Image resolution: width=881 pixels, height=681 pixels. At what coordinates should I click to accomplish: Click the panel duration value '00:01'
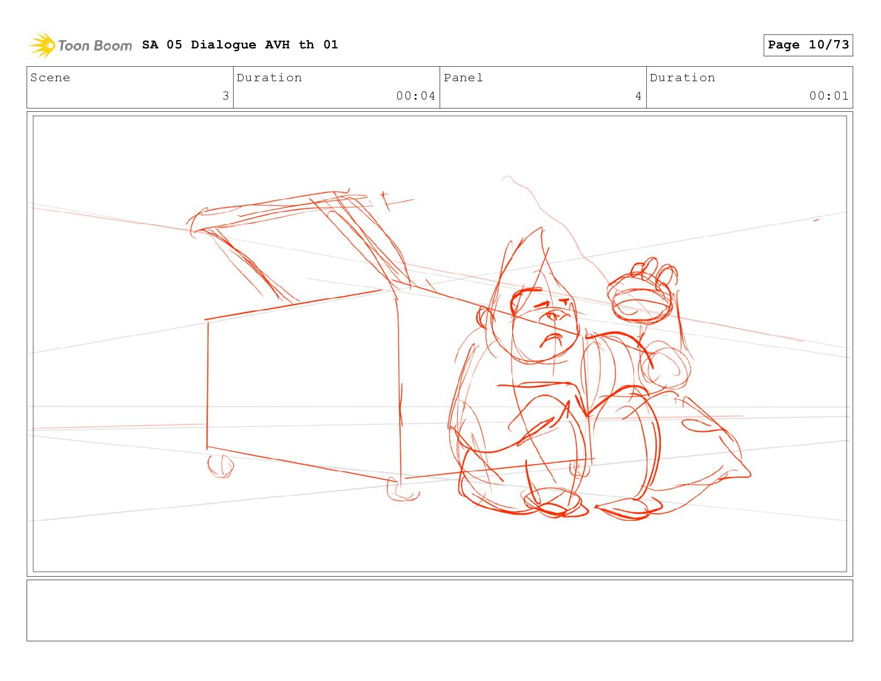pyautogui.click(x=829, y=96)
